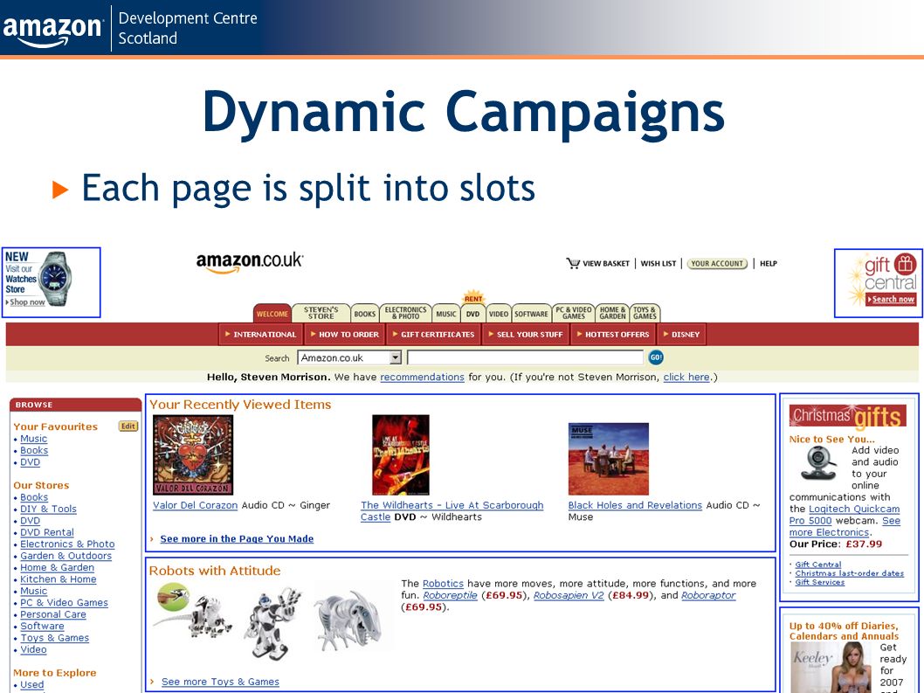Click DVD Rental in Our Stores
This screenshot has width=924, height=693.
tap(47, 532)
